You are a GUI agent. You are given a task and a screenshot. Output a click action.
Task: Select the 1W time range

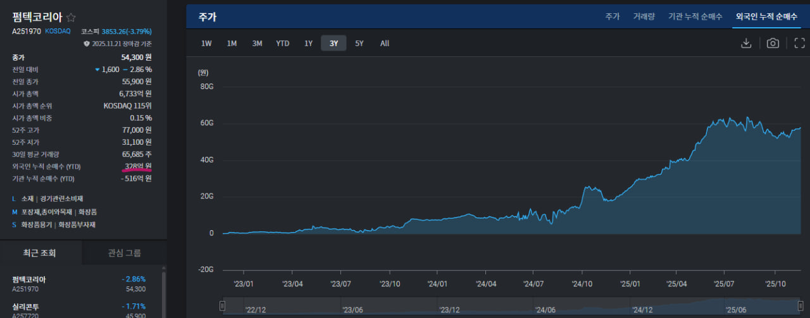206,44
